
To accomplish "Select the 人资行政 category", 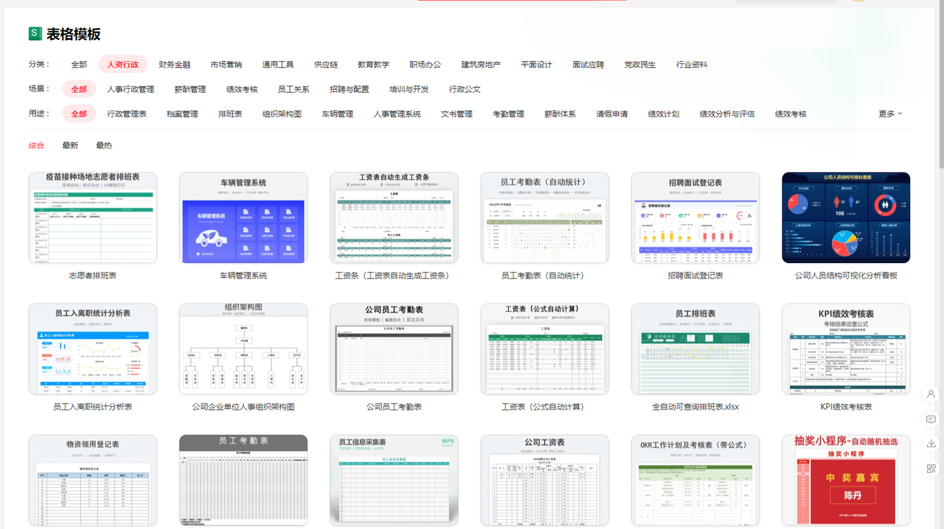I will pos(122,65).
